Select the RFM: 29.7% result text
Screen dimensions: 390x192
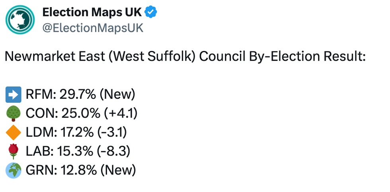pyautogui.click(x=60, y=95)
